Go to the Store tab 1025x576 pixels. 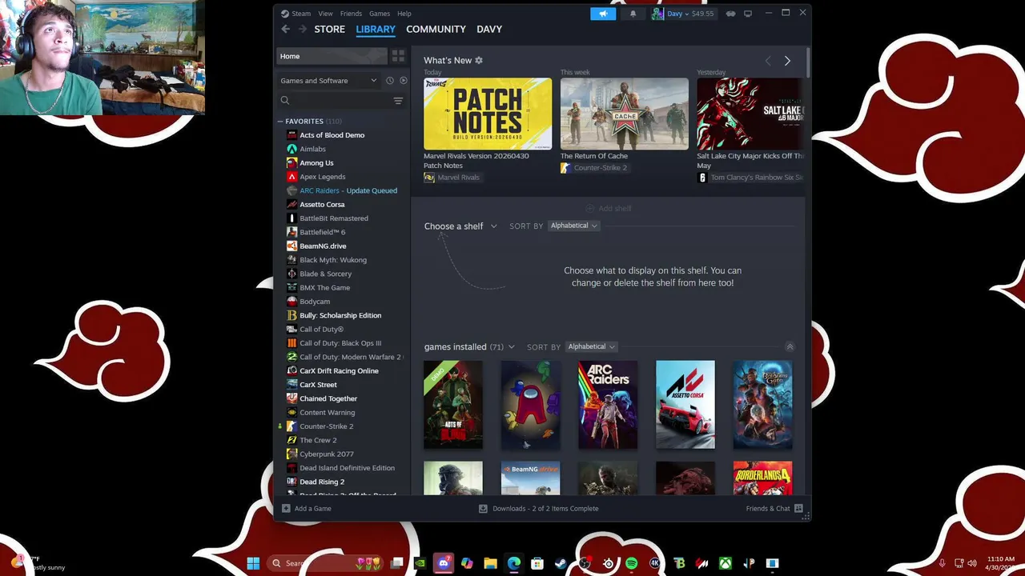click(x=330, y=29)
